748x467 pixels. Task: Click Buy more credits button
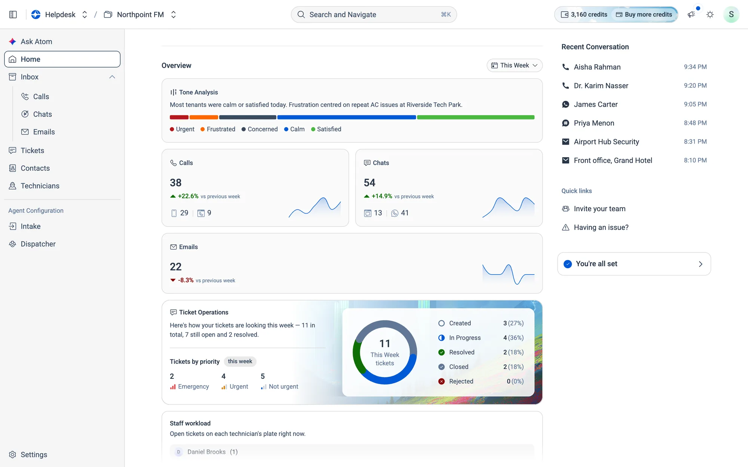tap(644, 15)
